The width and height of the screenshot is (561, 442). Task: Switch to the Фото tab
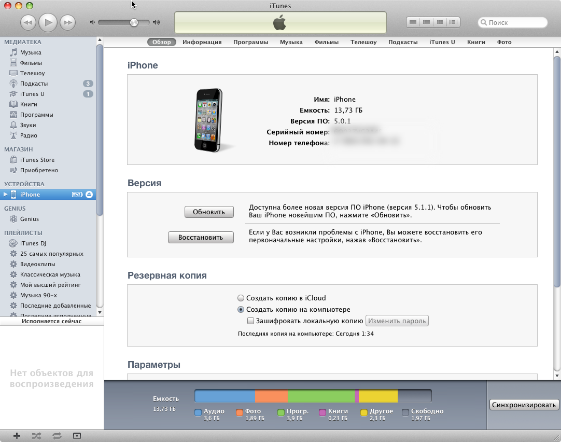click(504, 42)
